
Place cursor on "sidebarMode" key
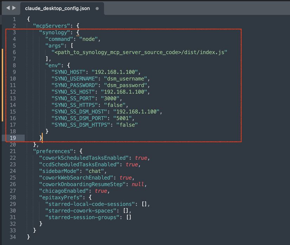pos(59,171)
